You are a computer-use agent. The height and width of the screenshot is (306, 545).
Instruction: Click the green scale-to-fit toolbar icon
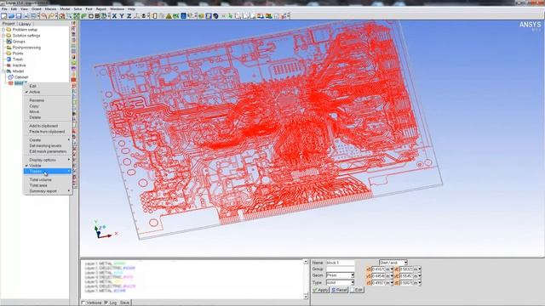pos(77,16)
